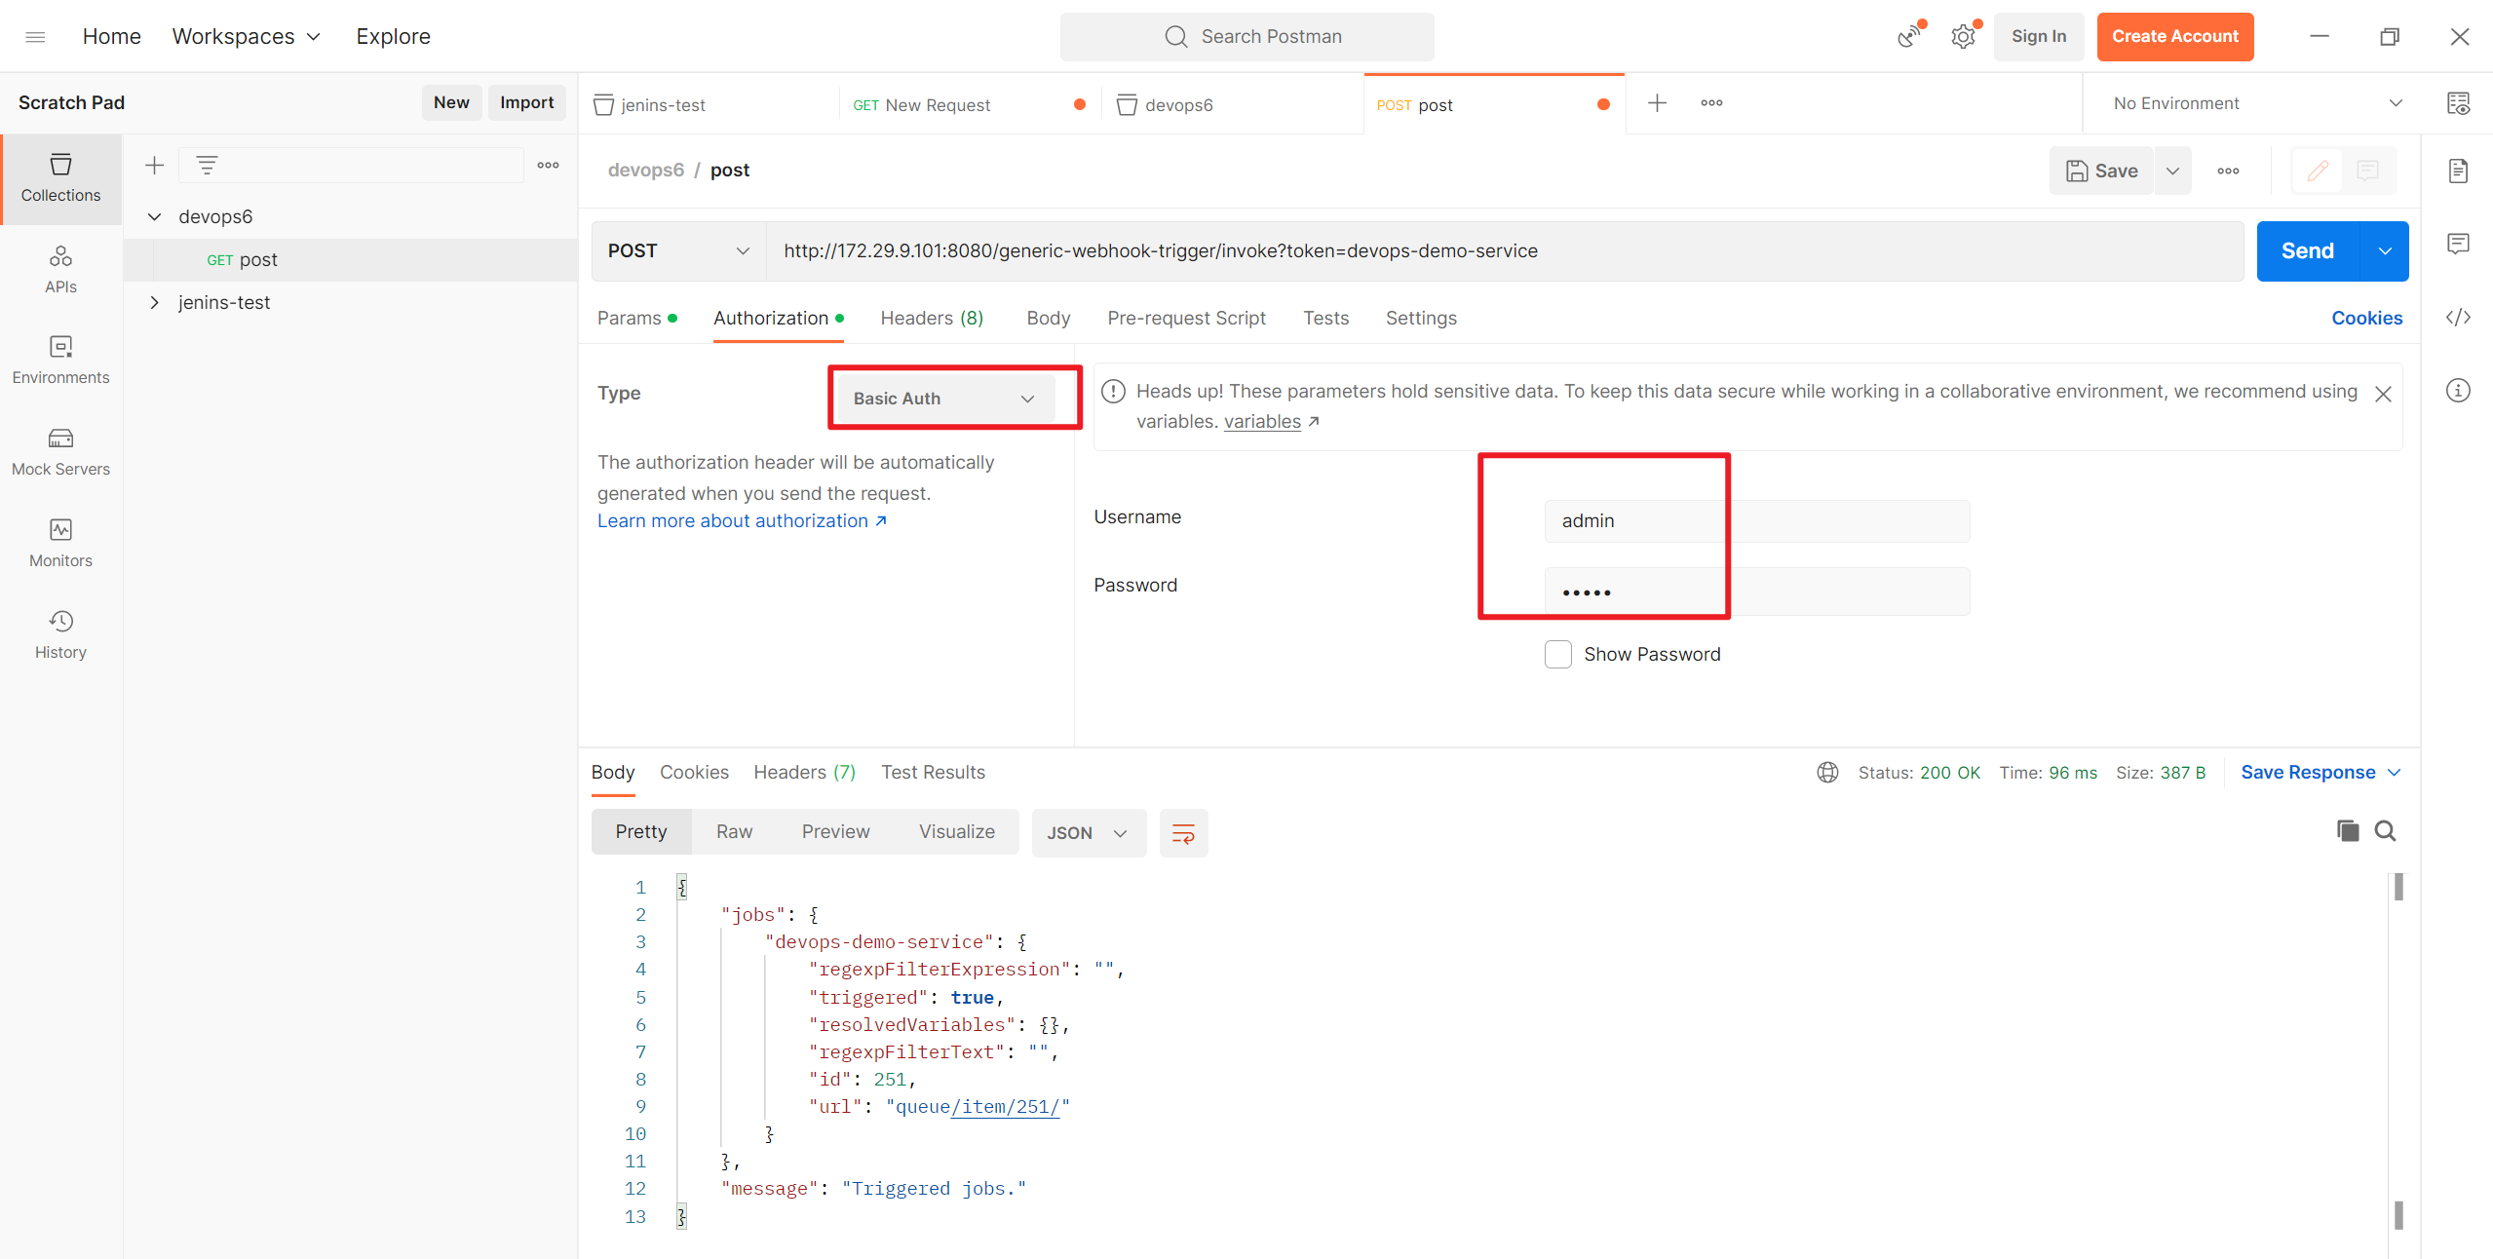The height and width of the screenshot is (1259, 2493).
Task: Click the satellite sync status icon
Action: tap(1910, 37)
